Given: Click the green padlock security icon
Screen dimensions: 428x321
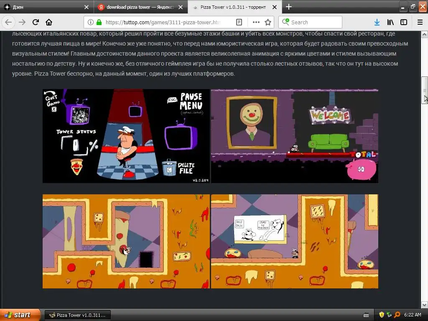Looking at the screenshot, I should (x=99, y=22).
